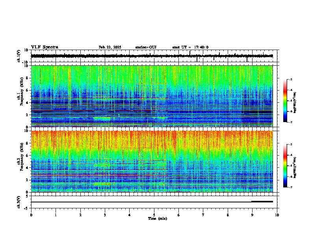
Task: Click the "Time (min)" axis label
Action: coord(158,219)
